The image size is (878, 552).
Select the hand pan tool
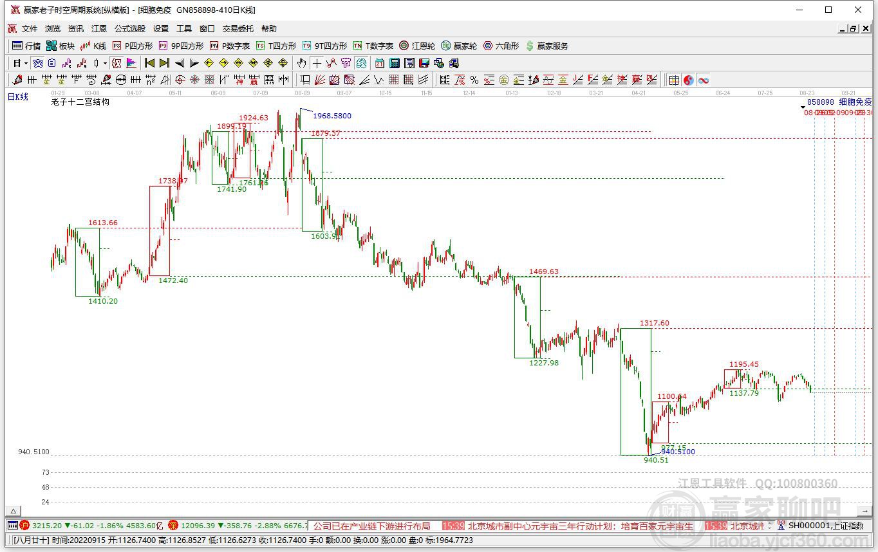301,63
